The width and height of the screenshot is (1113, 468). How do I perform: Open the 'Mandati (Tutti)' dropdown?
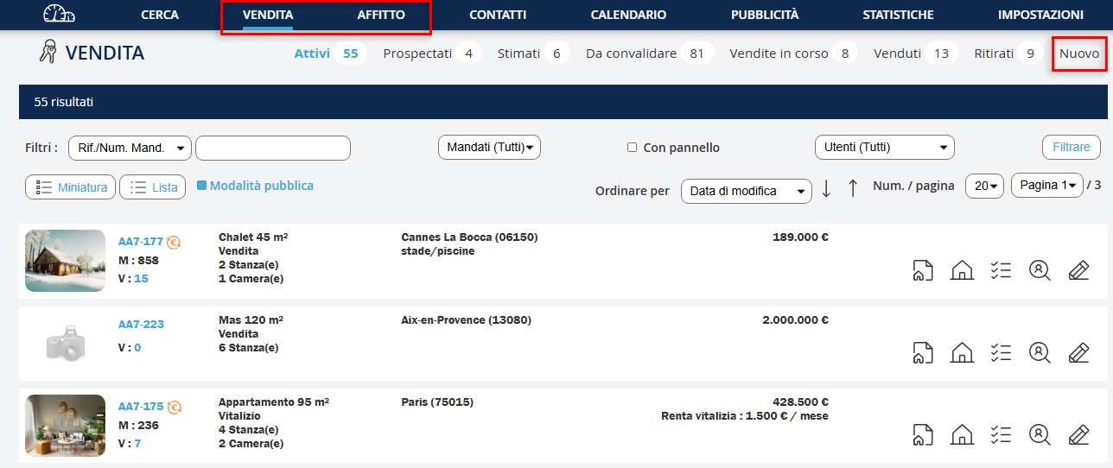(x=489, y=148)
